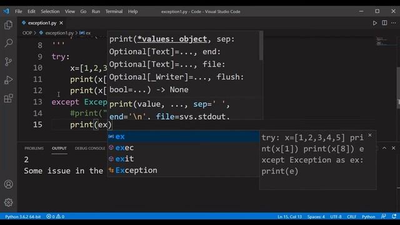Open Accounts menu icon
This screenshot has width=400, height=225.
point(8,184)
